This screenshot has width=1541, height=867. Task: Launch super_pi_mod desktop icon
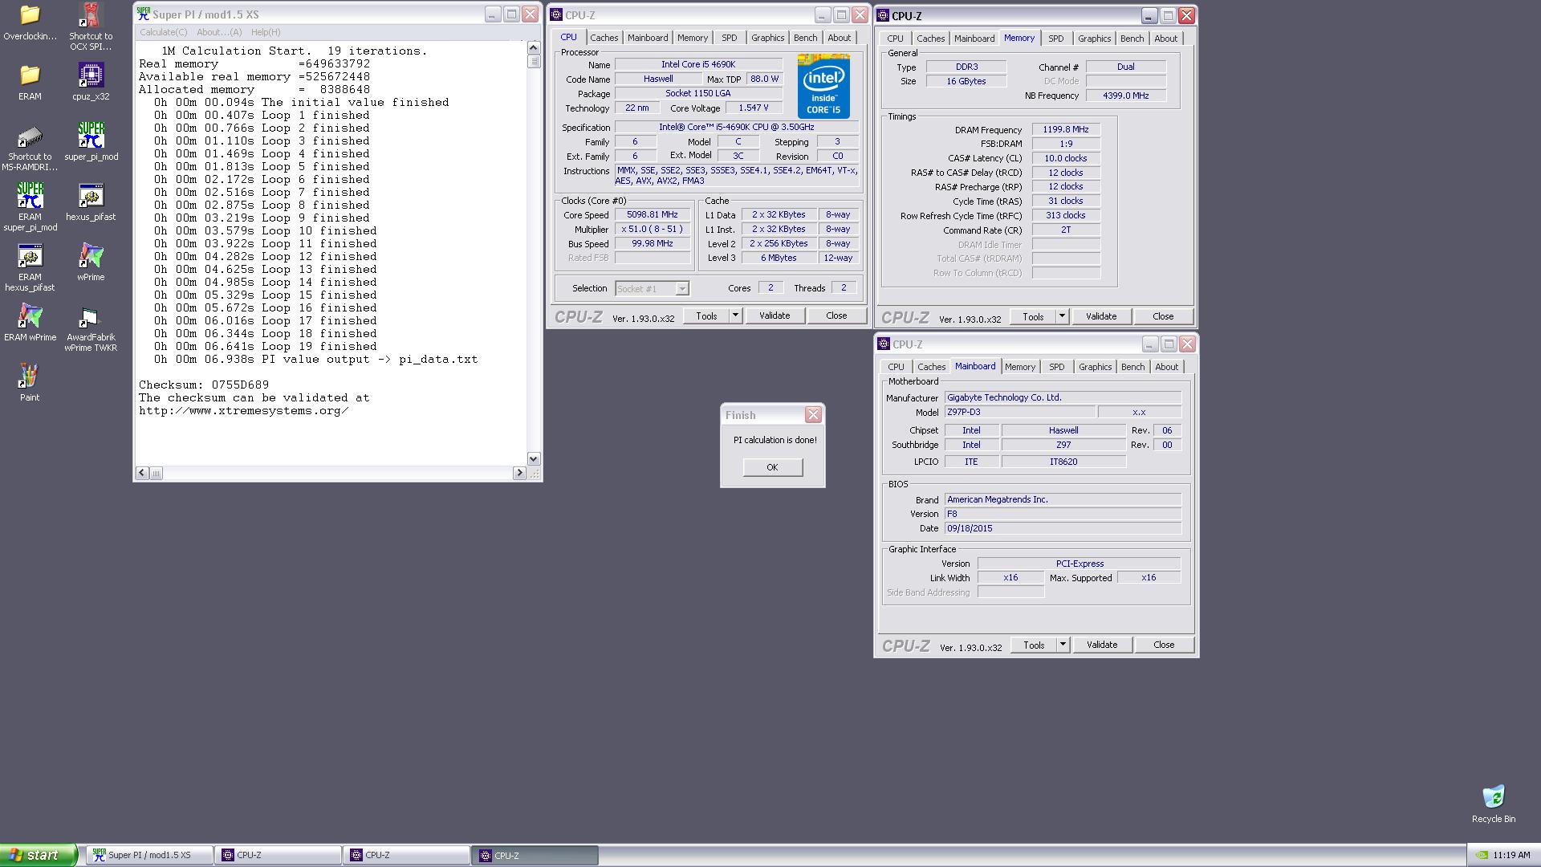(91, 142)
